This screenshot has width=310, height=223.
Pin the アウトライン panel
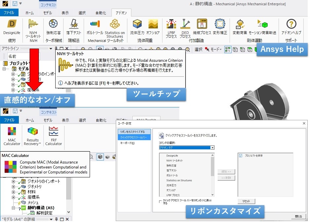56,48
